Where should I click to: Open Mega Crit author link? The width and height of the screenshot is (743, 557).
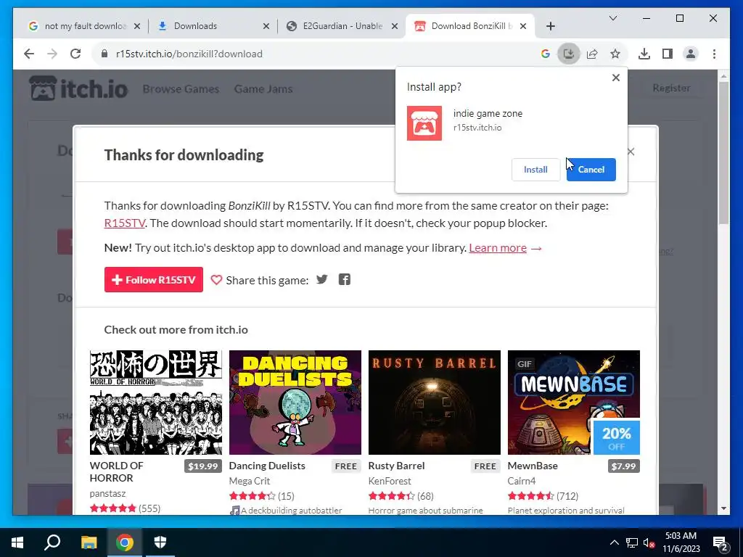pos(250,481)
